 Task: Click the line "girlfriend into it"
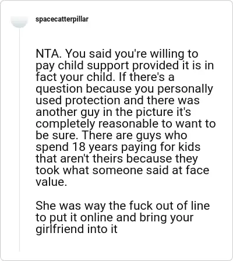coord(76,229)
